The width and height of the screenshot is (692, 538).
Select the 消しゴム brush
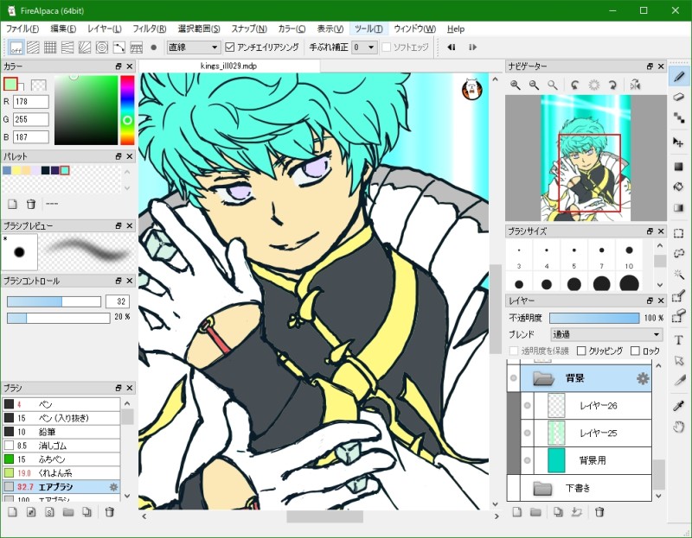tap(61, 446)
